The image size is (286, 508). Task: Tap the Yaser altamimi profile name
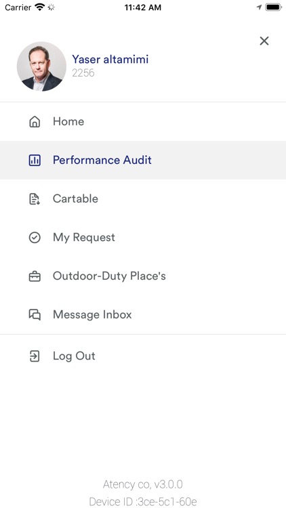[110, 60]
